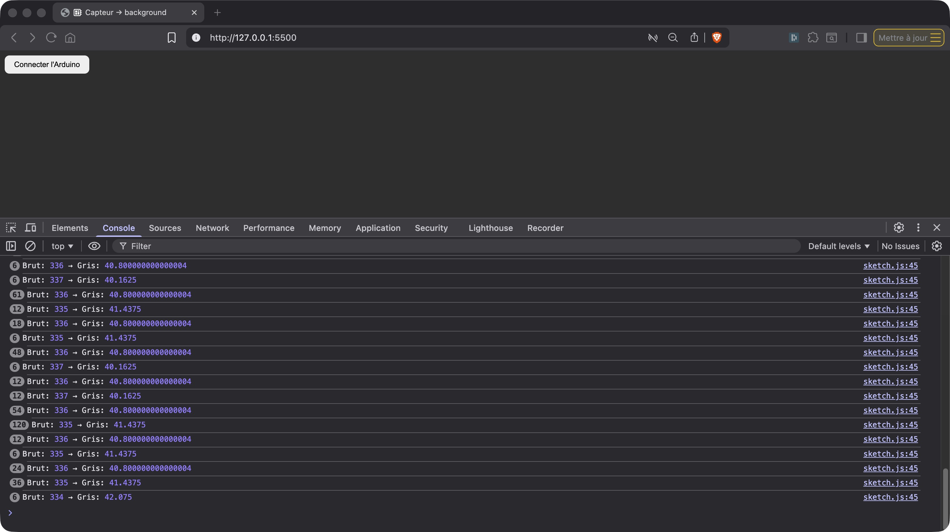
Task: Switch to the Sources tab
Action: pyautogui.click(x=165, y=228)
